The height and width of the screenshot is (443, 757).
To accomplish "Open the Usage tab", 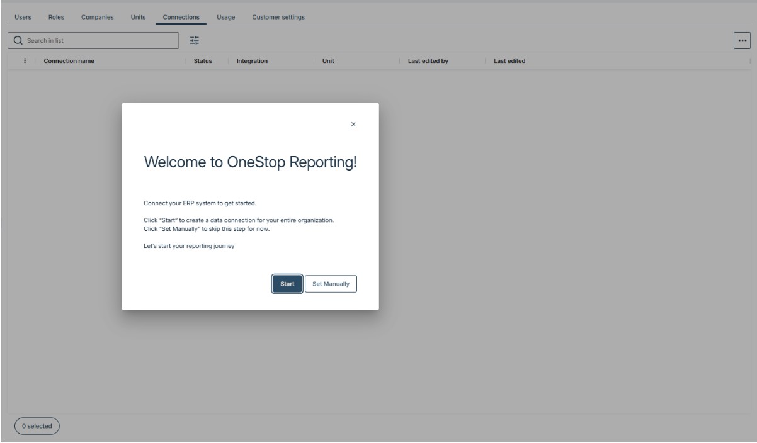I will click(225, 17).
